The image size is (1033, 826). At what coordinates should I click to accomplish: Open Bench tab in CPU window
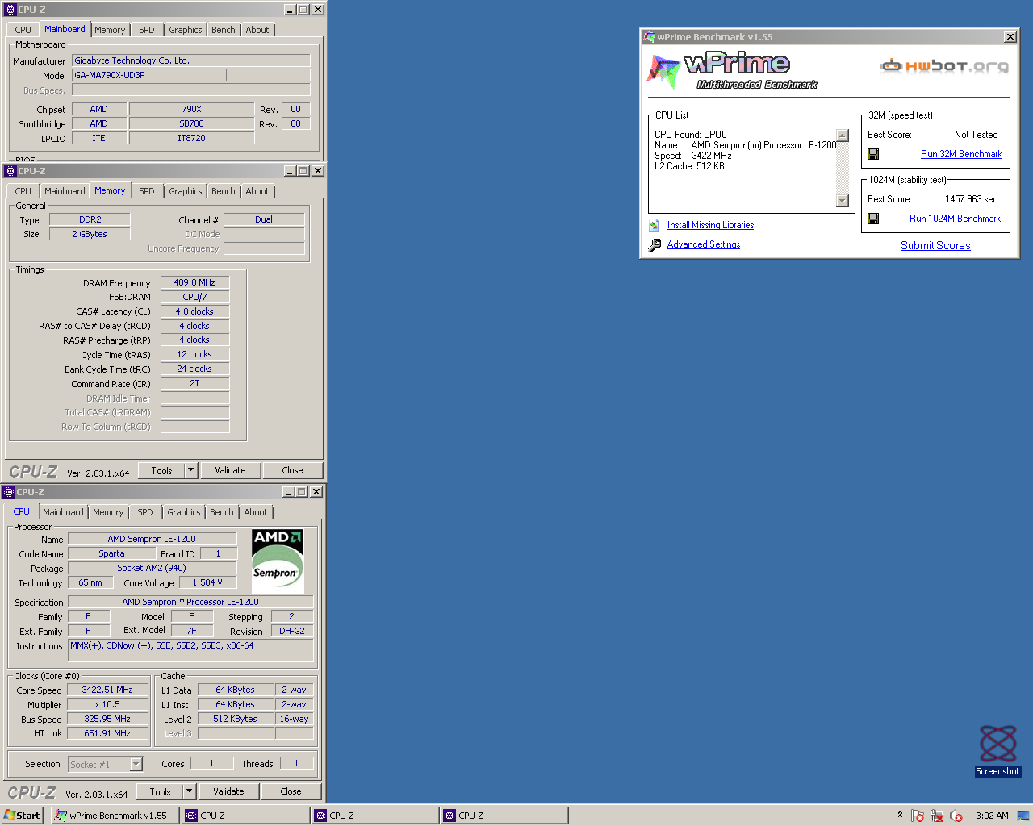(222, 512)
